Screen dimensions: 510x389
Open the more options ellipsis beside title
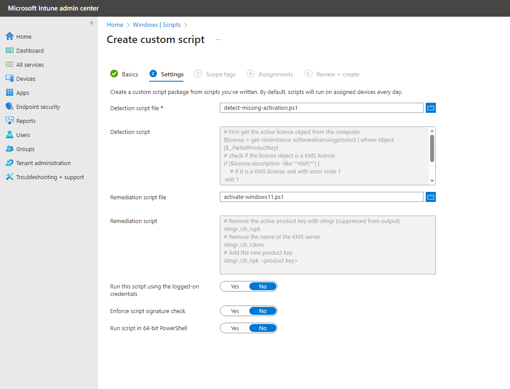(x=219, y=40)
